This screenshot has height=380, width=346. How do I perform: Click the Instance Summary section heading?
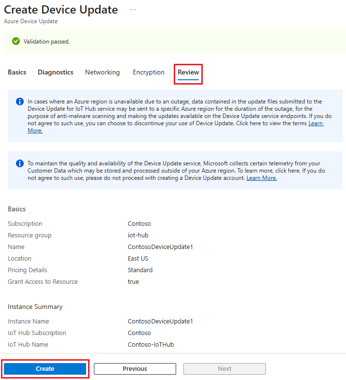[35, 307]
